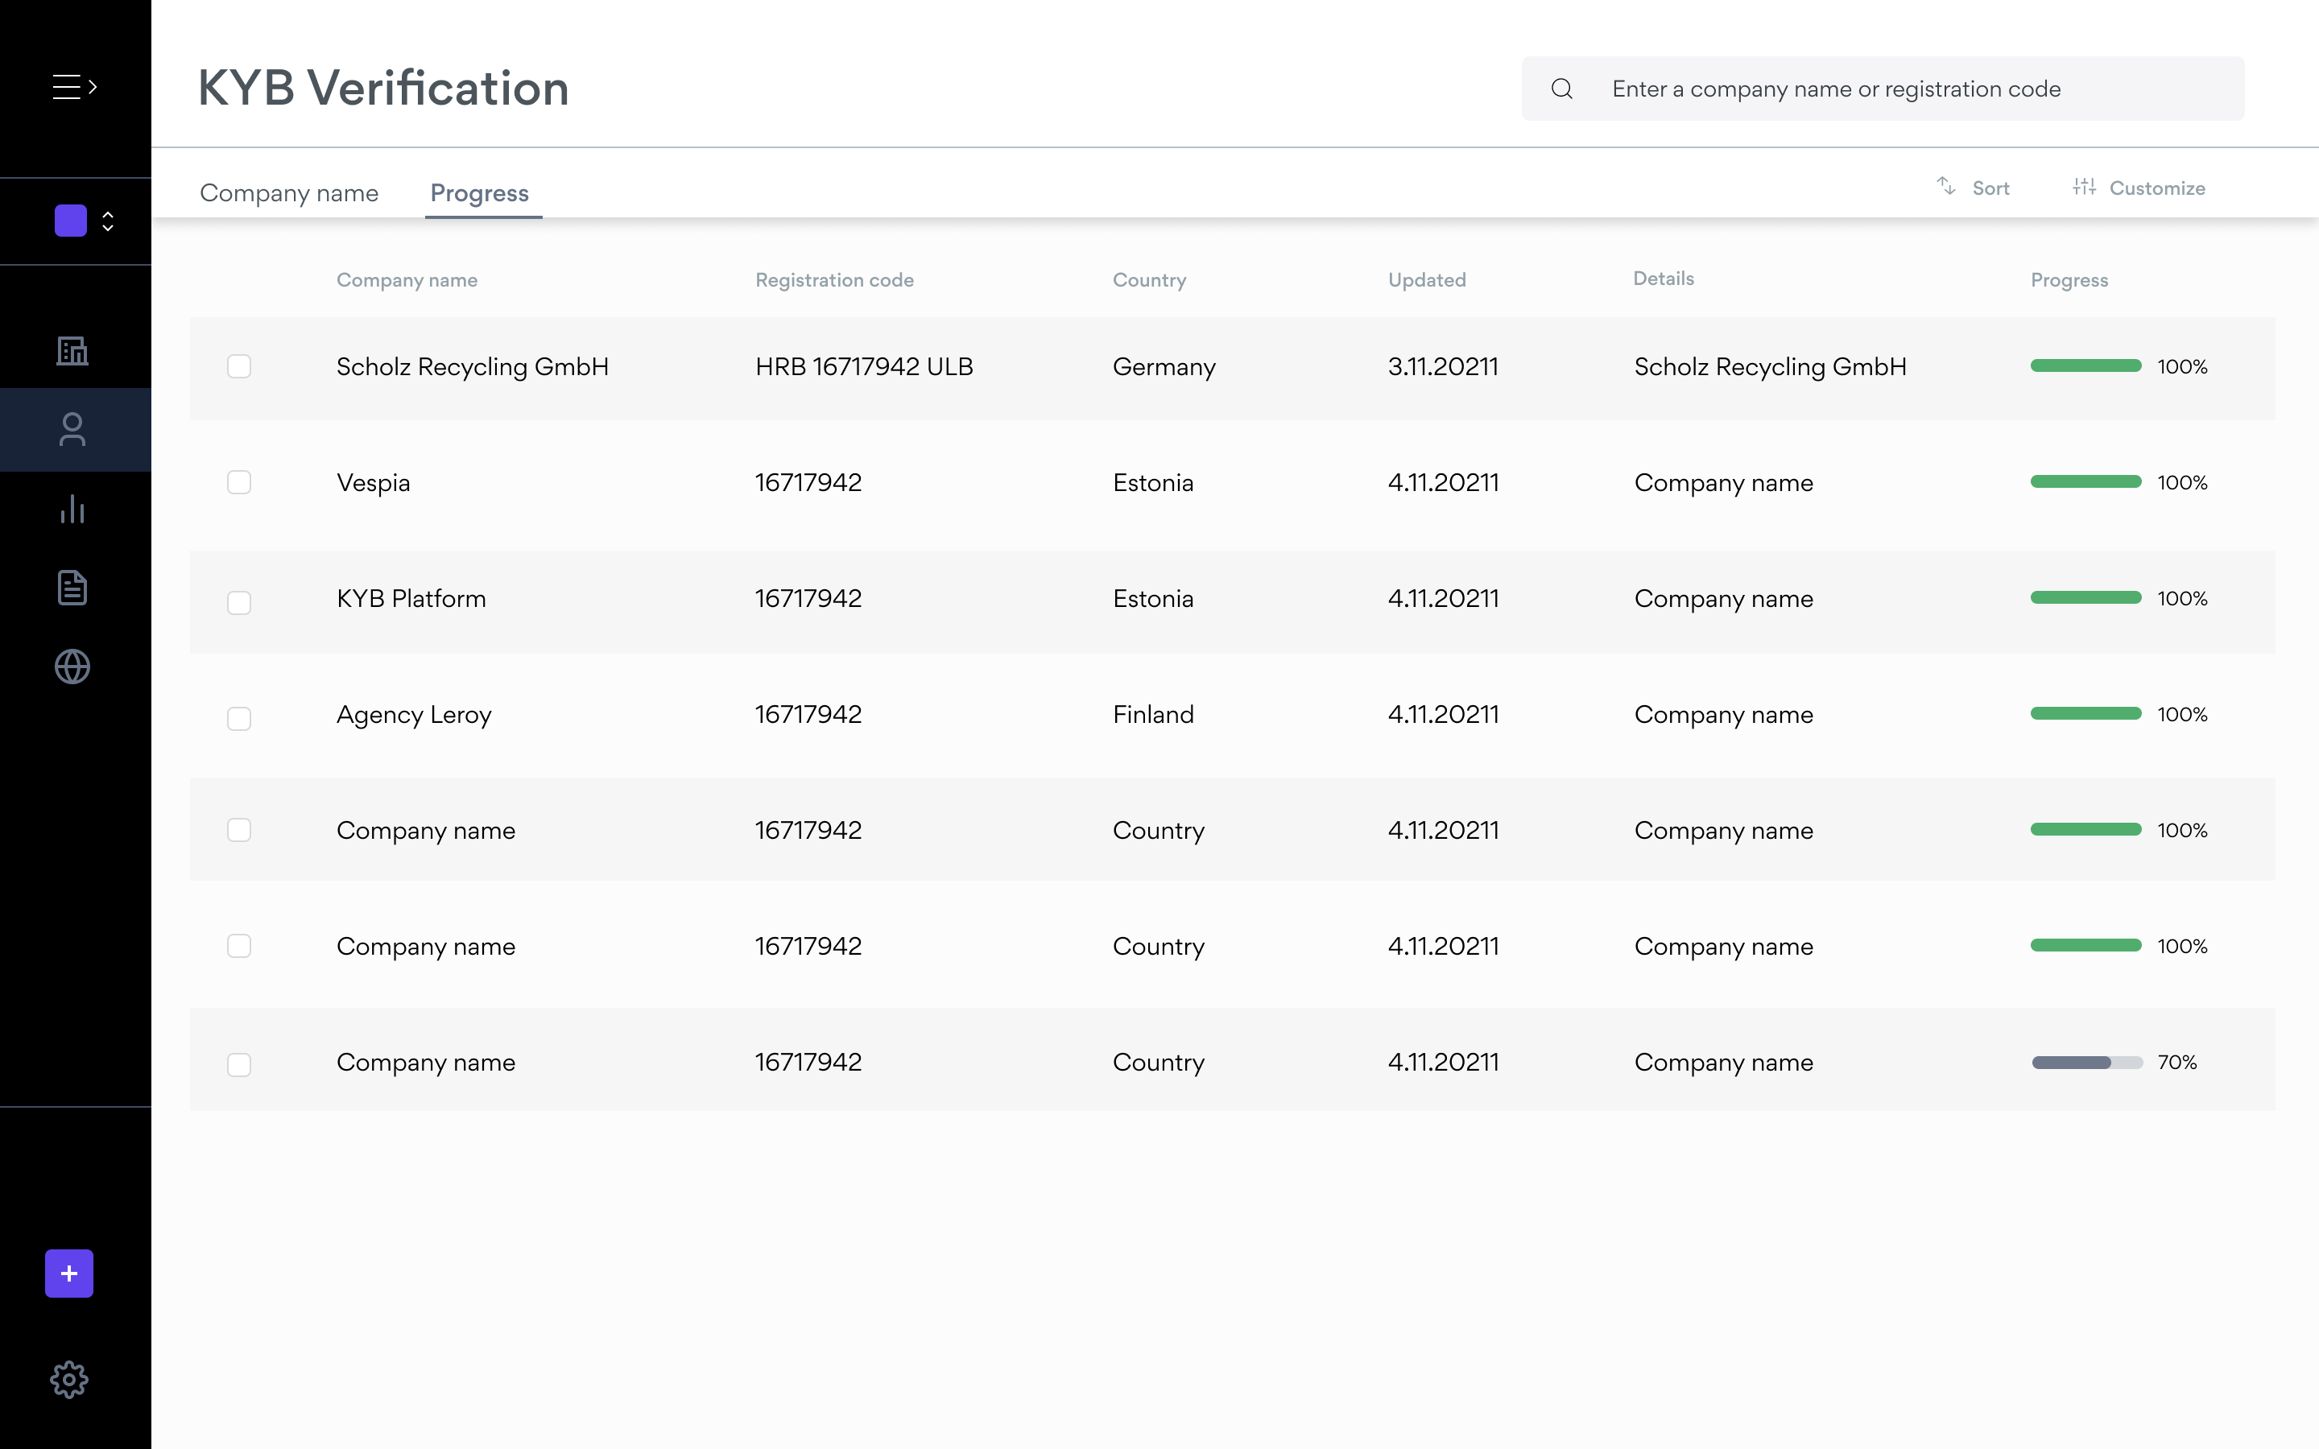The width and height of the screenshot is (2319, 1449).
Task: Click the purple plus add button
Action: (69, 1273)
